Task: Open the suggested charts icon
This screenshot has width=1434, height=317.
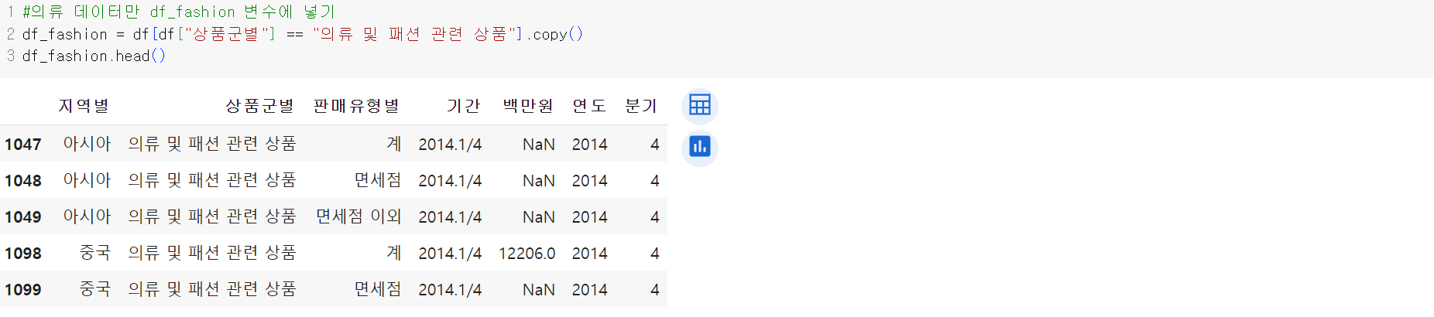Action: 700,147
